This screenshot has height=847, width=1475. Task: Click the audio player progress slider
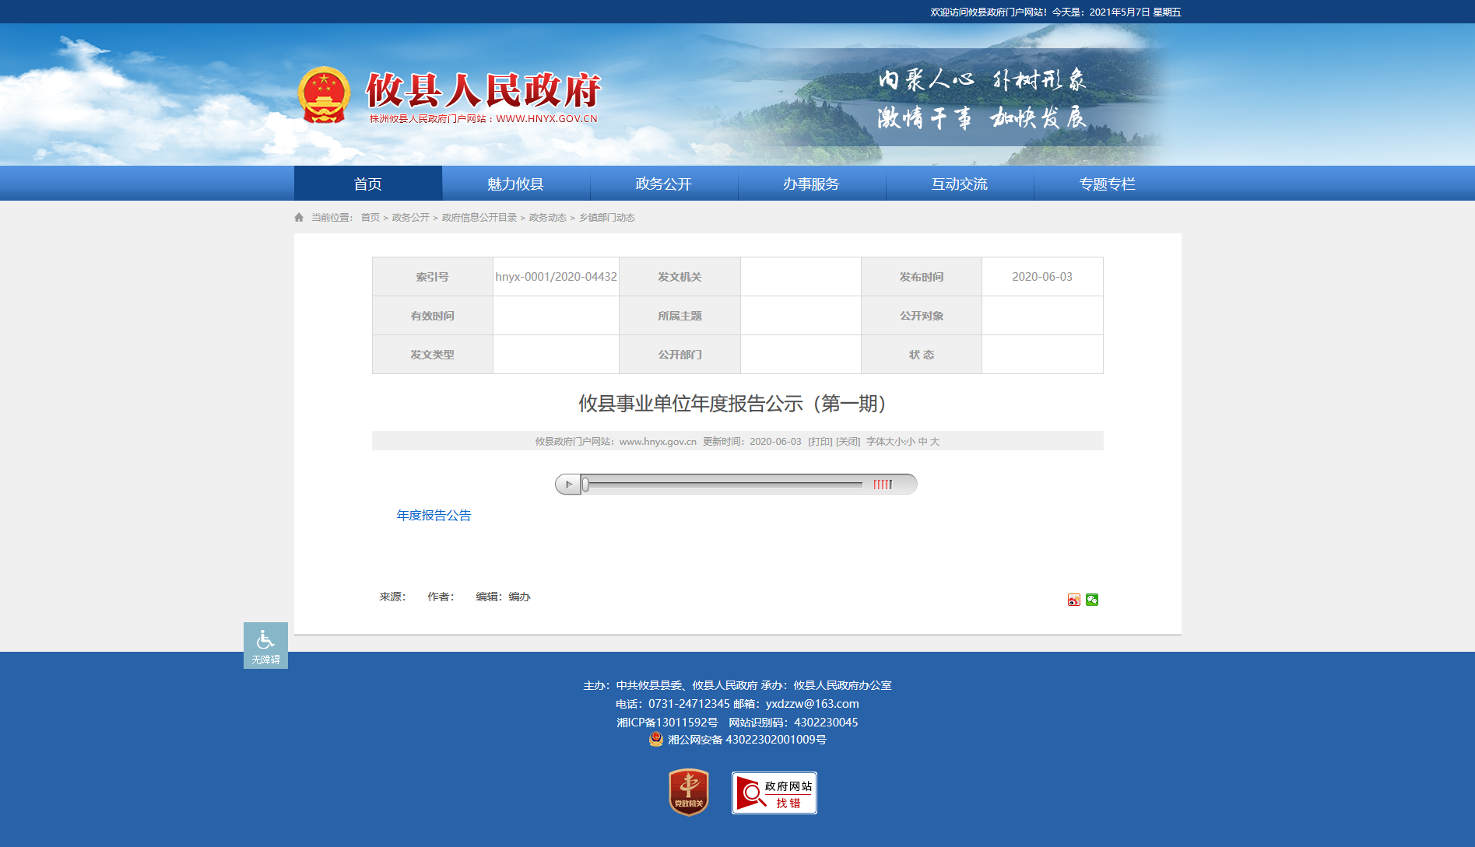click(x=722, y=485)
